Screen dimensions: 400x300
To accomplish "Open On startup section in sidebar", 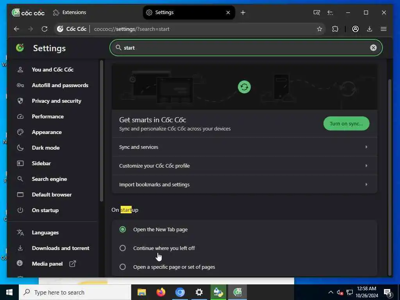I will coord(45,210).
